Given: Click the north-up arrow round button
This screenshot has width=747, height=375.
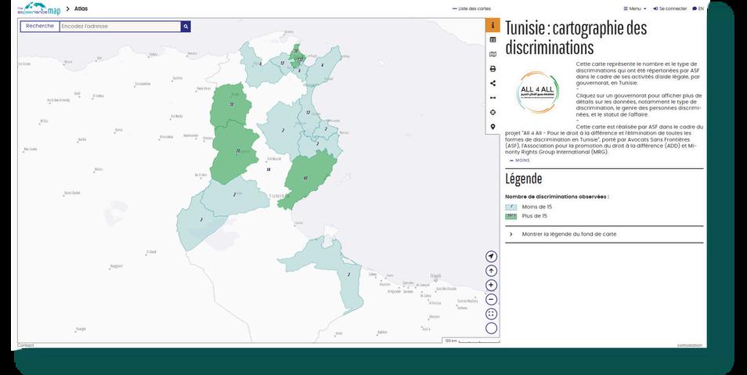Looking at the screenshot, I should [x=491, y=271].
